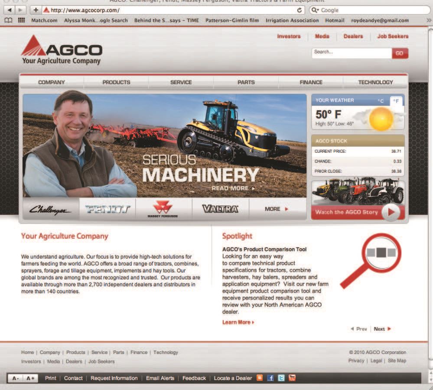Viewport: 433px width, 390px height.
Task: Select the Fendt brand logo
Action: (x=107, y=209)
